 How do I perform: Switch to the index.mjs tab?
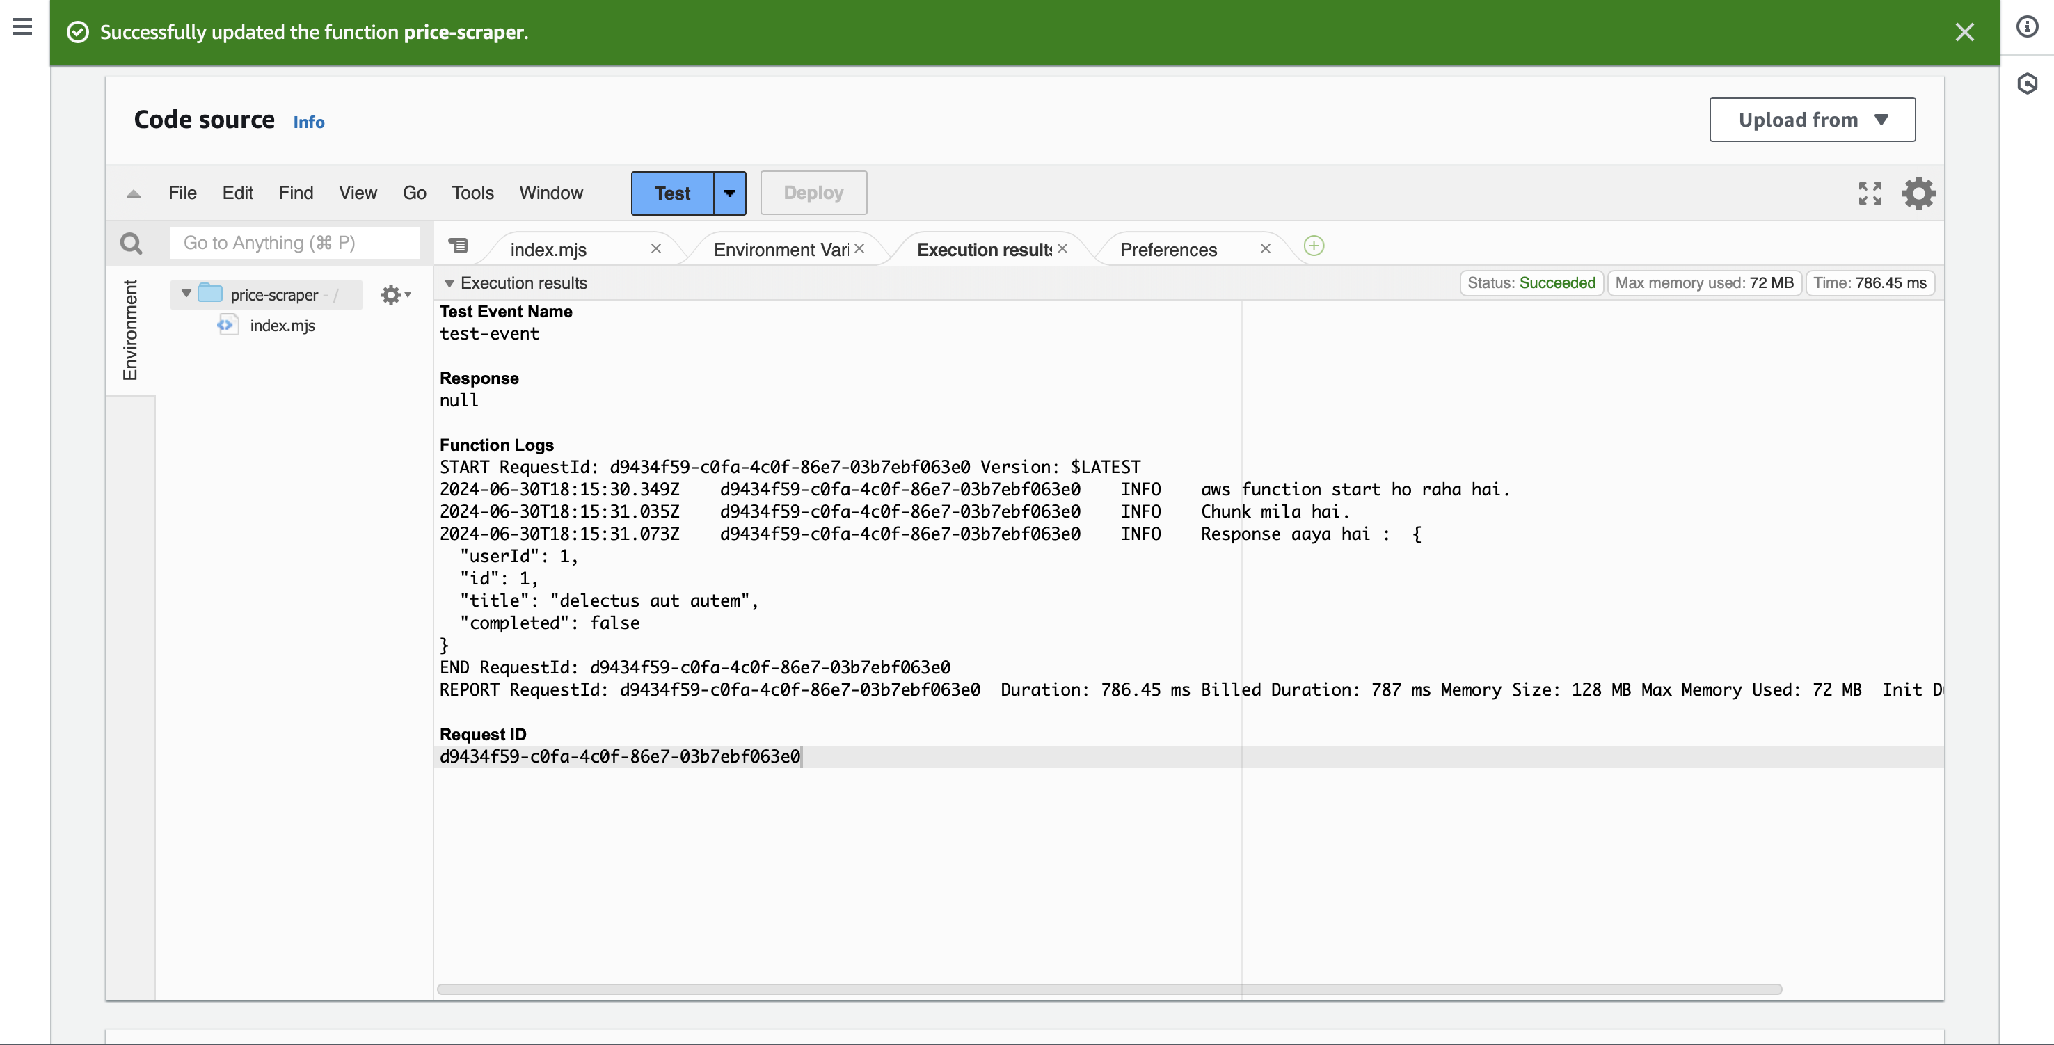pyautogui.click(x=548, y=250)
